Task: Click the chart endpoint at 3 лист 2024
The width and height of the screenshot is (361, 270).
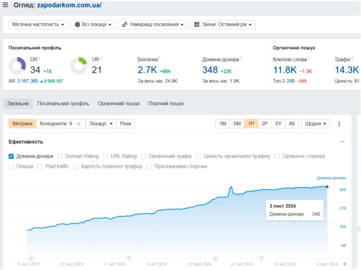Action: pos(327,186)
